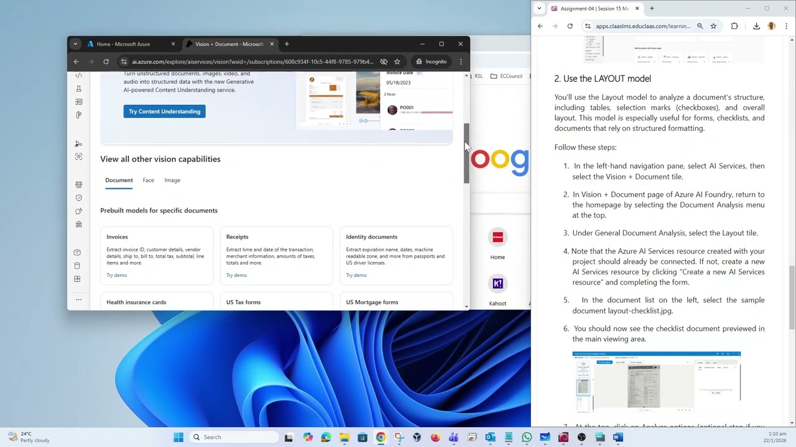Click the "View all other vision capabilities" heading
Screen dimensions: 796x447
pos(160,159)
